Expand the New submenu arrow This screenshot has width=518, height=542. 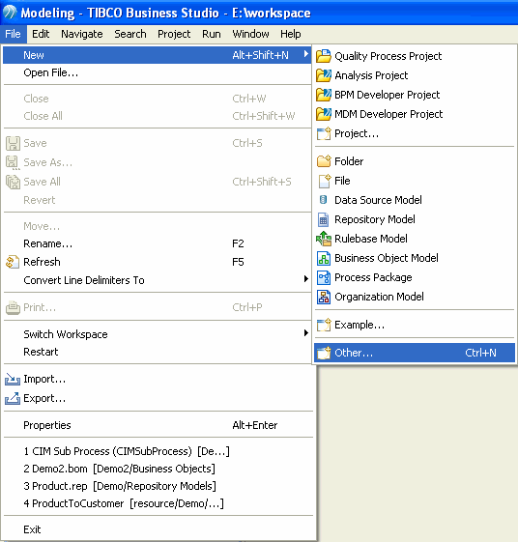306,54
